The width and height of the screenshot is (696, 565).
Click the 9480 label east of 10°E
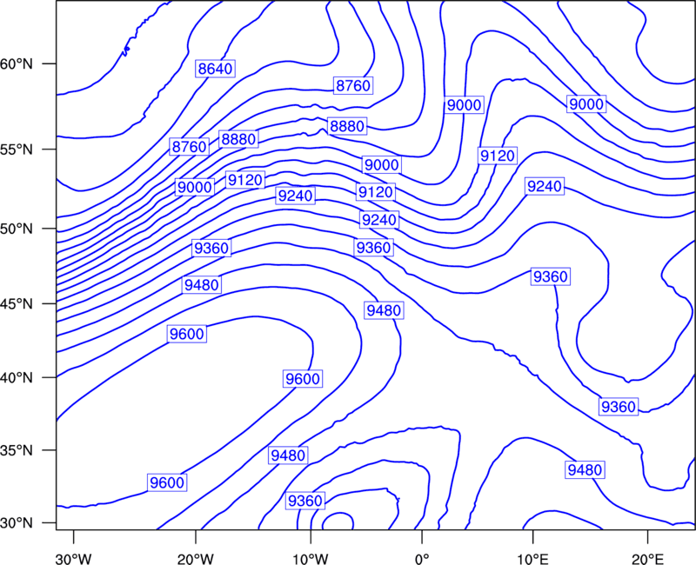[x=585, y=469]
